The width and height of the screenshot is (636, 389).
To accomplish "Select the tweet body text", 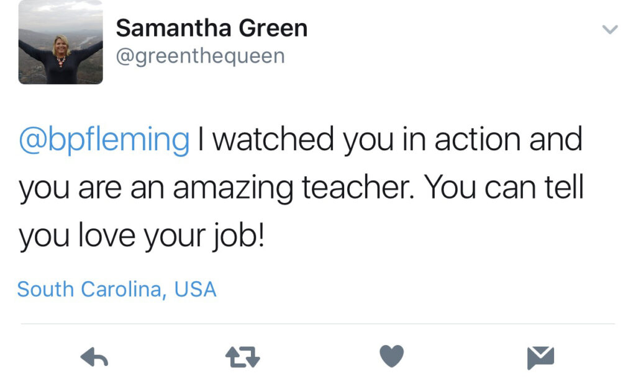I will (301, 187).
